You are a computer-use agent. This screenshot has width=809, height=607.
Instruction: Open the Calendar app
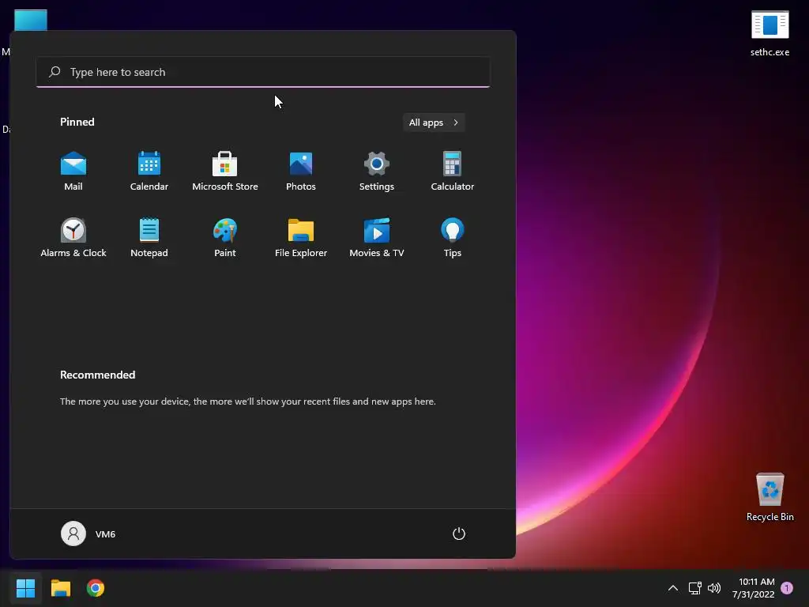pos(149,172)
